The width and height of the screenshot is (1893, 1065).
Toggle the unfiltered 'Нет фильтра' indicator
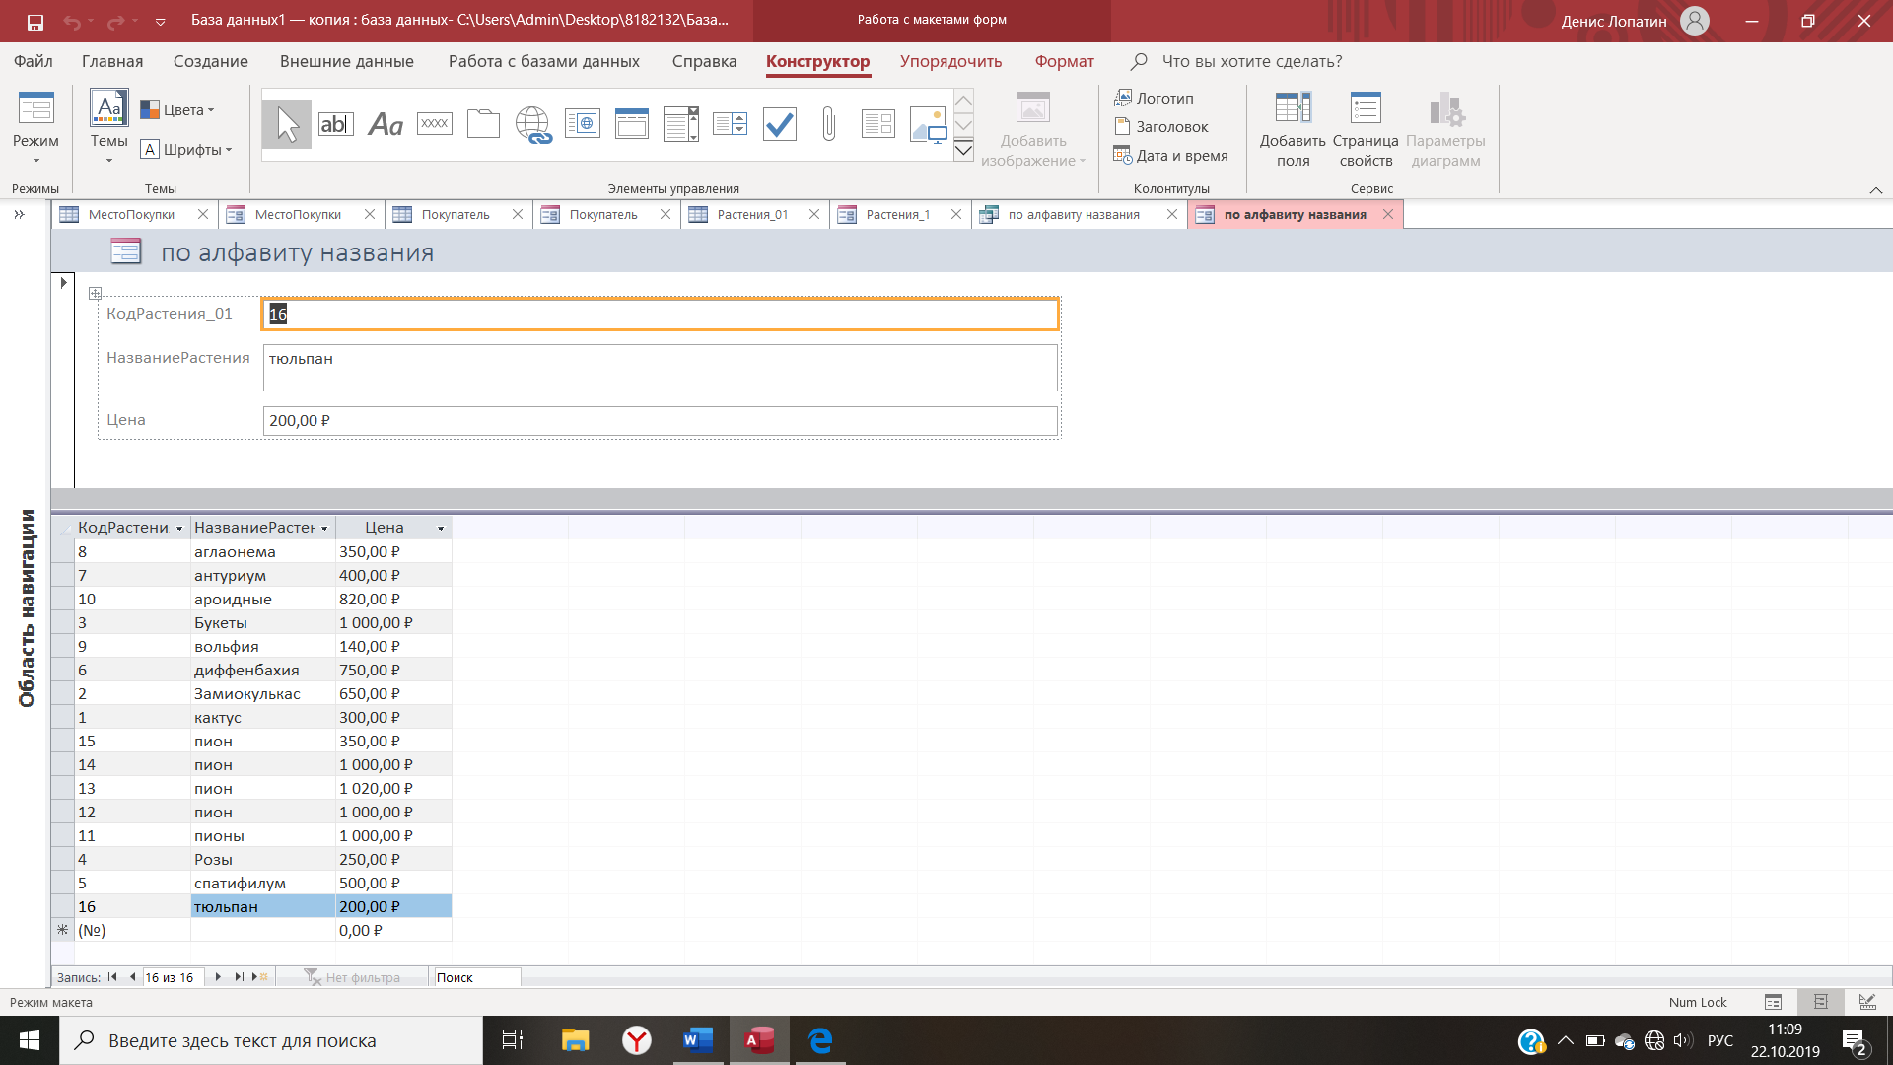[x=352, y=977]
